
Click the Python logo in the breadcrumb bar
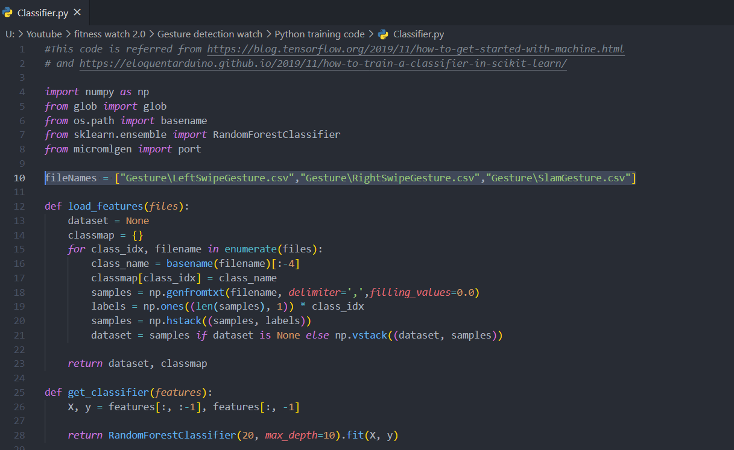pyautogui.click(x=382, y=34)
